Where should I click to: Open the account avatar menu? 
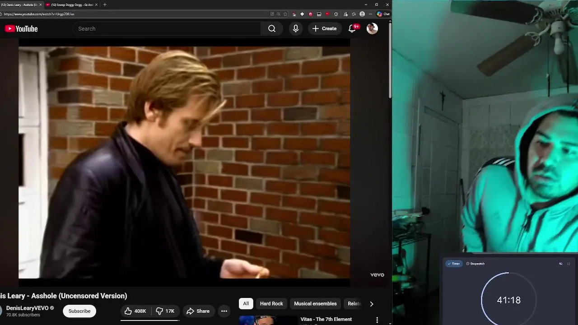(x=372, y=28)
